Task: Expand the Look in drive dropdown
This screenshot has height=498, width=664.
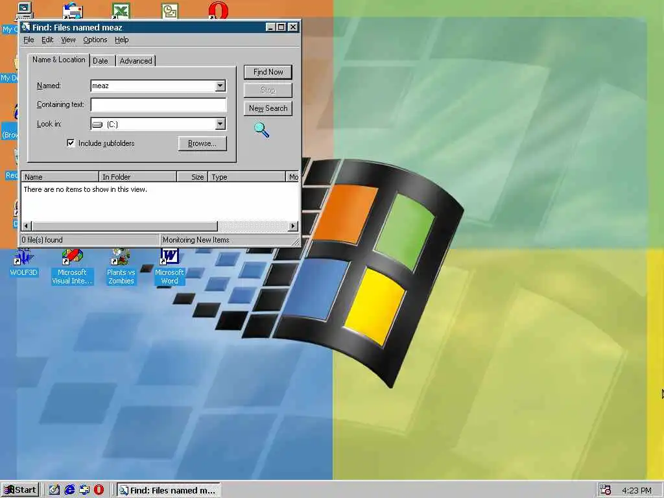Action: tap(220, 124)
